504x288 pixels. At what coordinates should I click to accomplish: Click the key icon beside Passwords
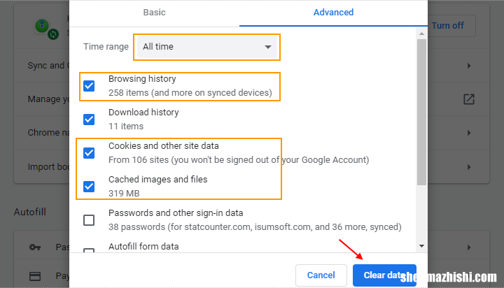35,247
